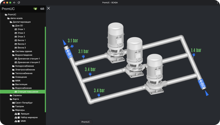Image resolution: width=220 pixels, height=125 pixels.
Task: Click the browser reload icon
Action: (19, 2)
